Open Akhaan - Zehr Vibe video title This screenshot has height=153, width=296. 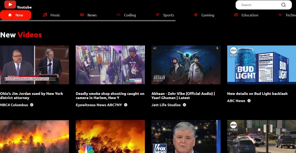point(183,96)
